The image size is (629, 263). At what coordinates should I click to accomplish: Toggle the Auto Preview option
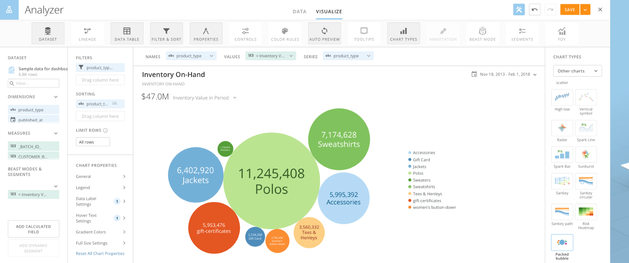[324, 33]
